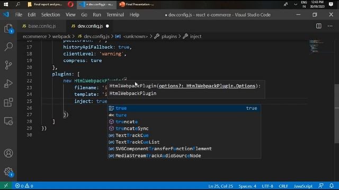The image size is (339, 190).
Task: Open the Search view in activity bar
Action: (8, 46)
